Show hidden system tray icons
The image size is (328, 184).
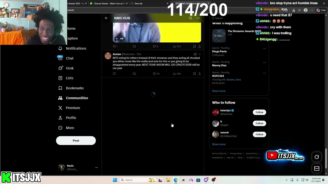click(286, 180)
